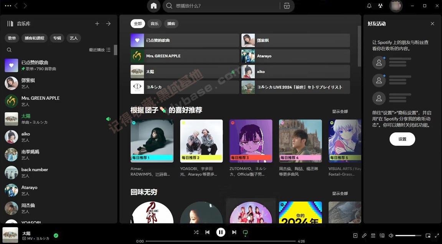Open the Now Playing view icon

tap(355, 235)
